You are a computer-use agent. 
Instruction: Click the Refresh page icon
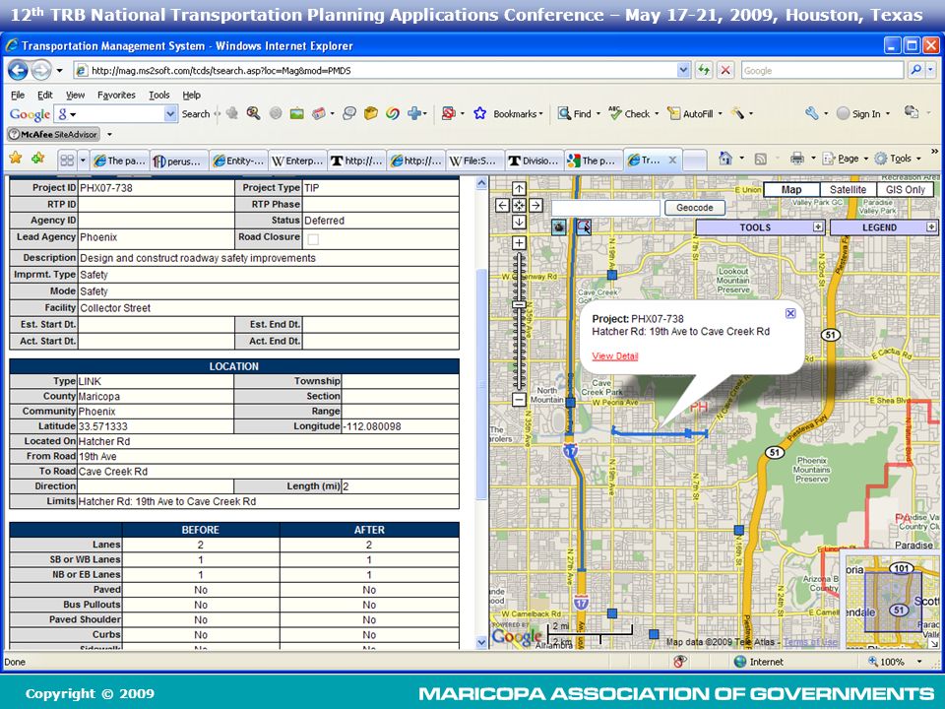[704, 70]
